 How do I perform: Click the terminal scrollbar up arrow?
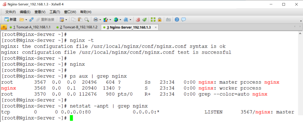300,33
